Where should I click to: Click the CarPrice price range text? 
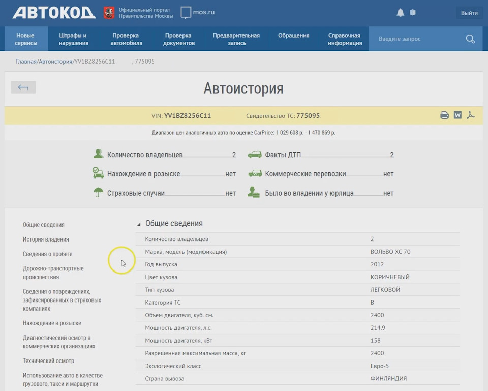pyautogui.click(x=243, y=133)
